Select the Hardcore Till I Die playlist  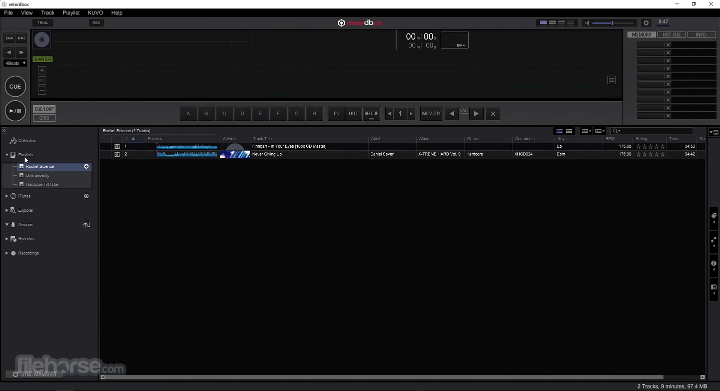pos(42,185)
